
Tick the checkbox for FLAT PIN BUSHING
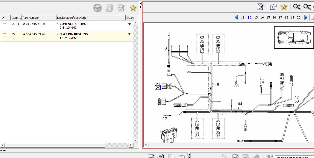4,35
